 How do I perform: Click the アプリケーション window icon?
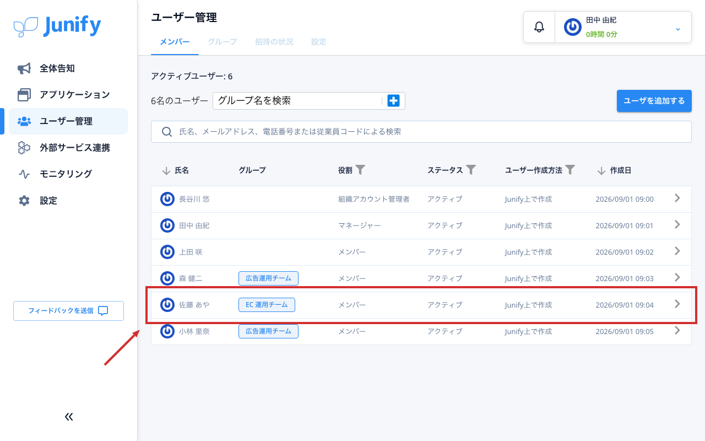pos(24,95)
